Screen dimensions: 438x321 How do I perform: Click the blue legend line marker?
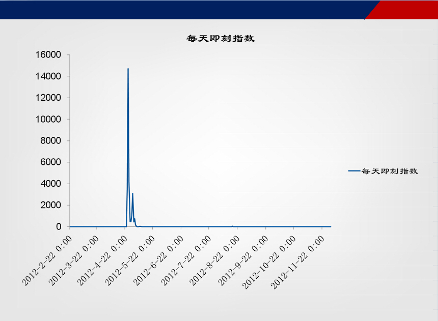[x=354, y=171]
